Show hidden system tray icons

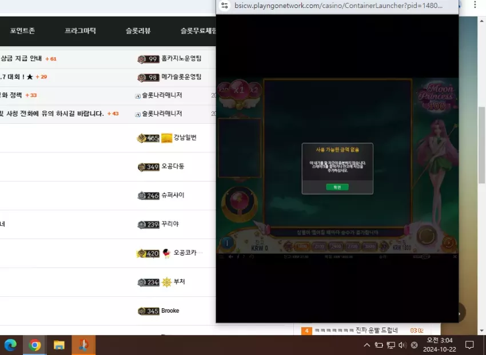(367, 345)
